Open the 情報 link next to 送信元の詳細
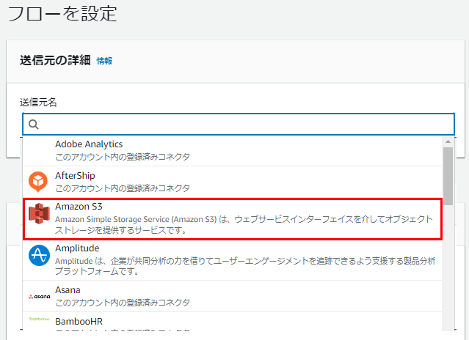The height and width of the screenshot is (340, 469). (x=104, y=61)
